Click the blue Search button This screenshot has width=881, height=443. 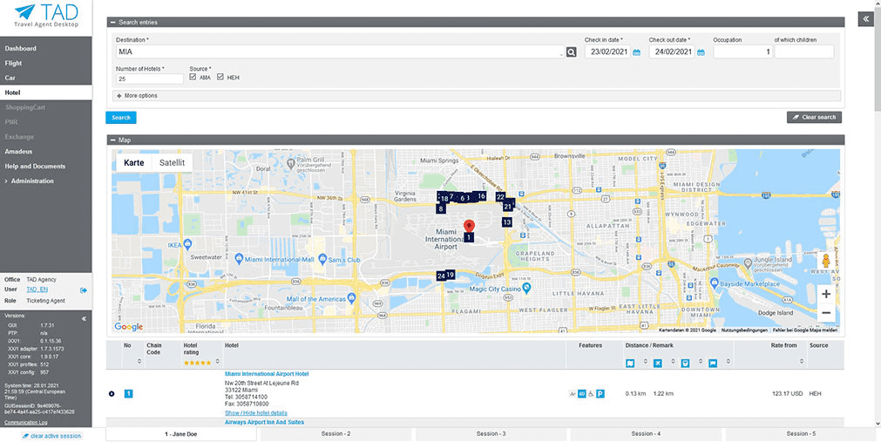coord(121,118)
